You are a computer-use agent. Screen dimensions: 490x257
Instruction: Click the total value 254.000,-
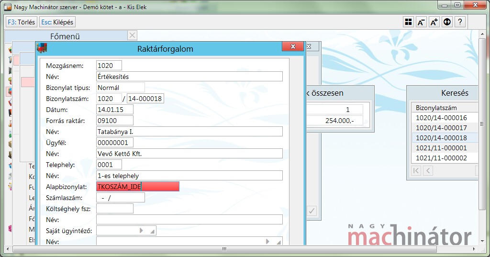(339, 121)
